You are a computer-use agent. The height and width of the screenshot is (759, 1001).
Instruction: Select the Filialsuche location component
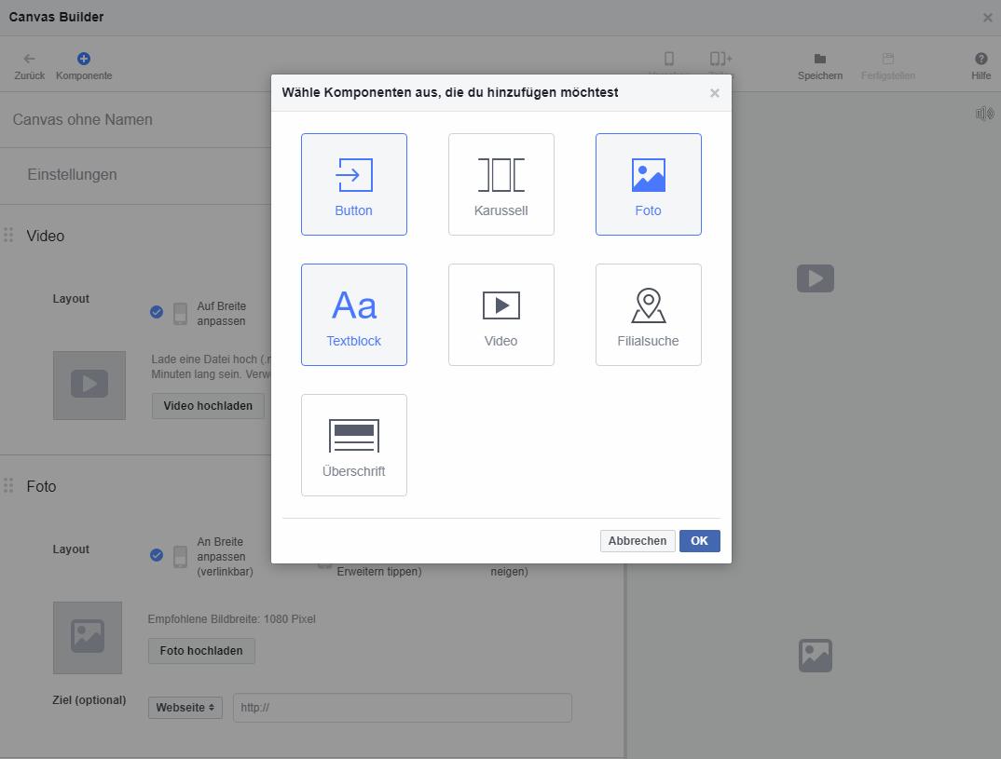(648, 315)
